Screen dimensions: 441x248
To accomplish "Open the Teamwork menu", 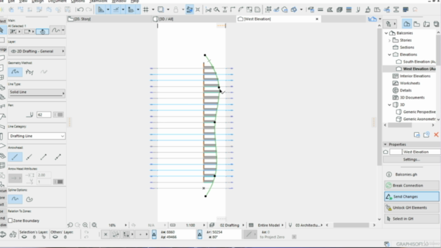I will pos(99,1).
